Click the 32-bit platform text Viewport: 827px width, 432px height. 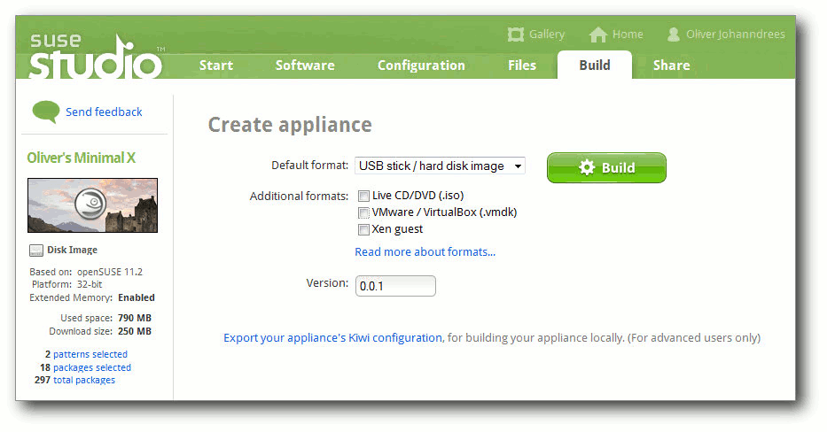[90, 284]
